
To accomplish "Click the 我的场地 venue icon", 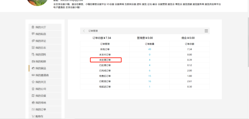I will (33, 103).
